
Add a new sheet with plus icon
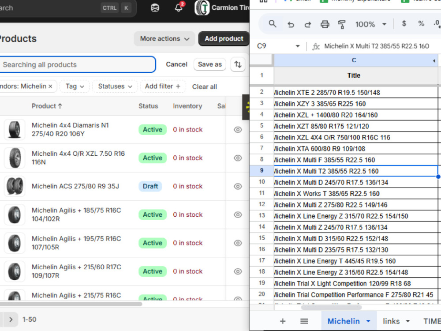[283, 321]
